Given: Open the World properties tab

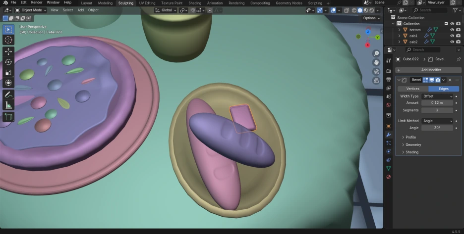Looking at the screenshot, I should tap(389, 105).
